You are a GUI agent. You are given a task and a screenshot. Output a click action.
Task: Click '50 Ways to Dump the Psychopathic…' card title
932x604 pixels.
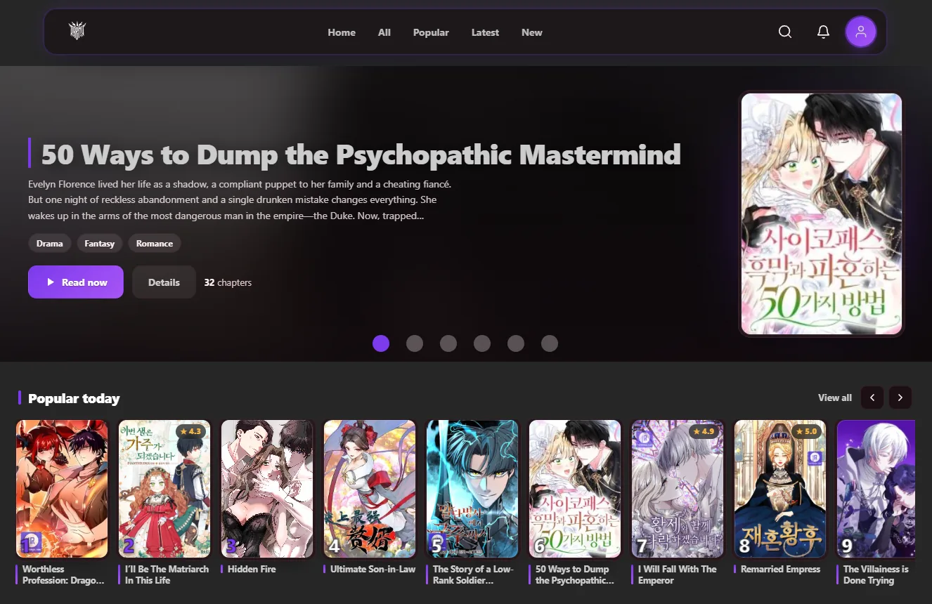tap(575, 575)
